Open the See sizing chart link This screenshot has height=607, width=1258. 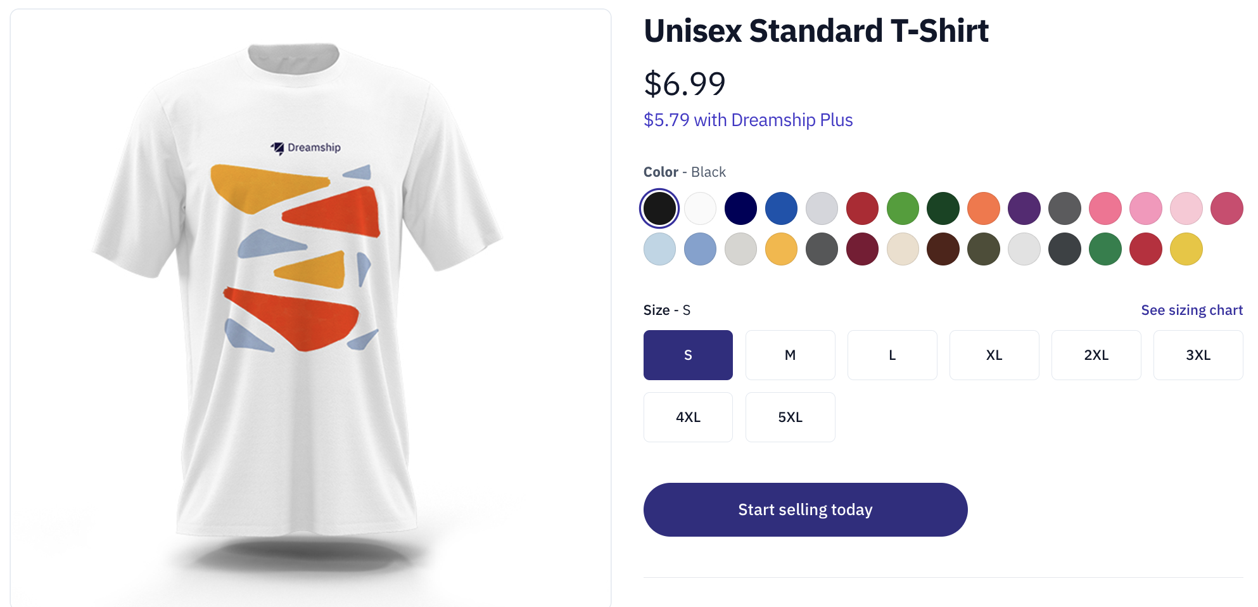pyautogui.click(x=1191, y=310)
